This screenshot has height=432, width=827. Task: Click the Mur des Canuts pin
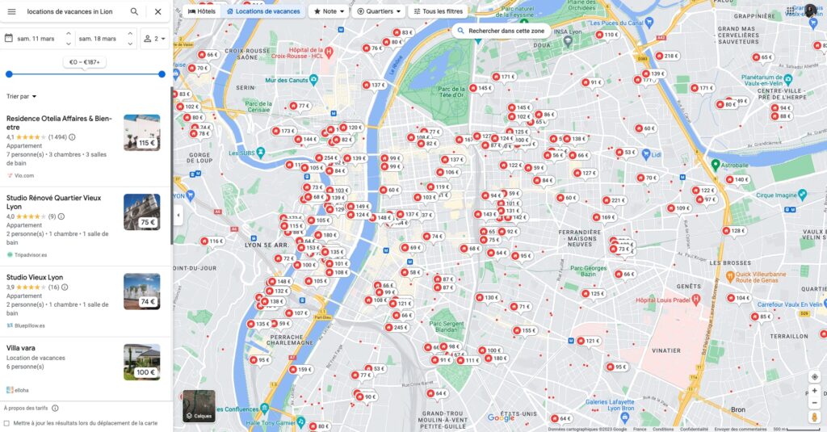coord(314,80)
